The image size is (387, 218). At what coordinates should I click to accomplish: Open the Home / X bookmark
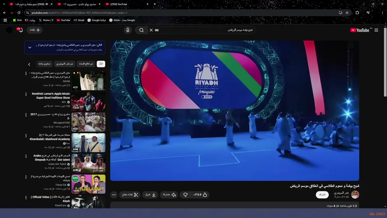[46, 20]
